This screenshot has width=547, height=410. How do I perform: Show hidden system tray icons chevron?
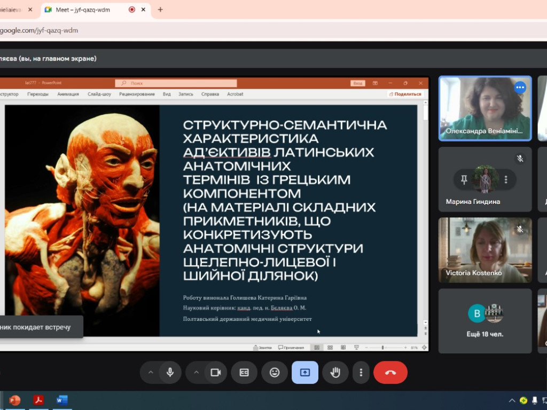(512, 400)
